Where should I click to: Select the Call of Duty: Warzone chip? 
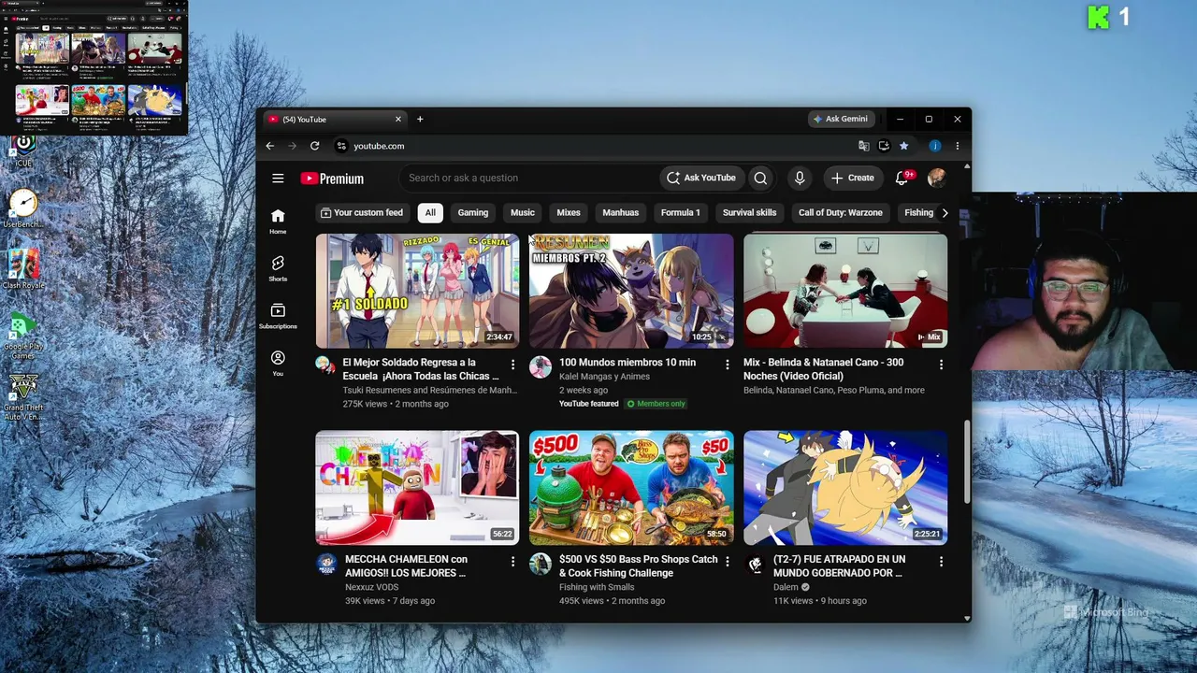click(841, 213)
